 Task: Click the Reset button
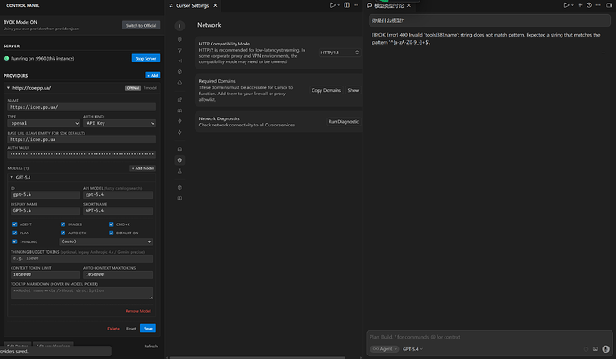(131, 329)
